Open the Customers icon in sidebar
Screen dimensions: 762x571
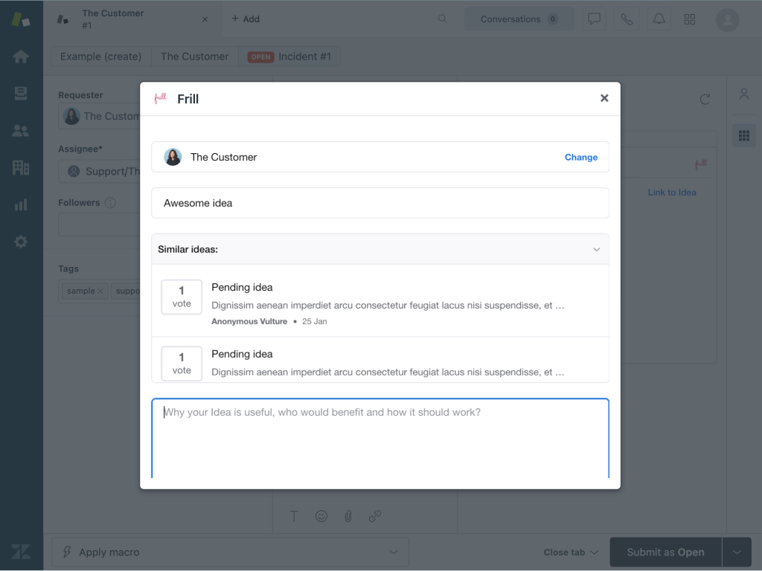point(21,131)
